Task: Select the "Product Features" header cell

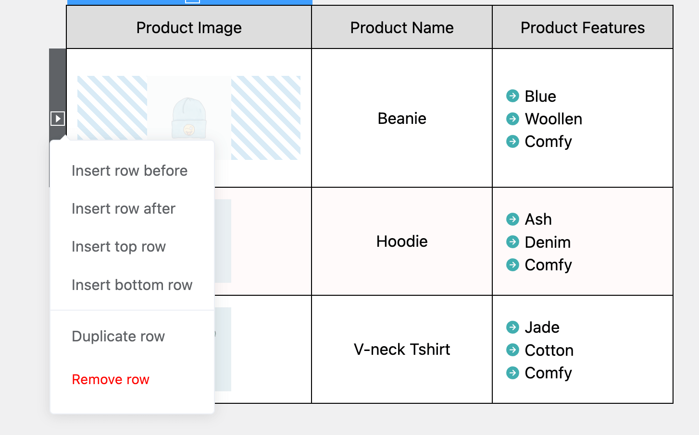Action: [582, 27]
